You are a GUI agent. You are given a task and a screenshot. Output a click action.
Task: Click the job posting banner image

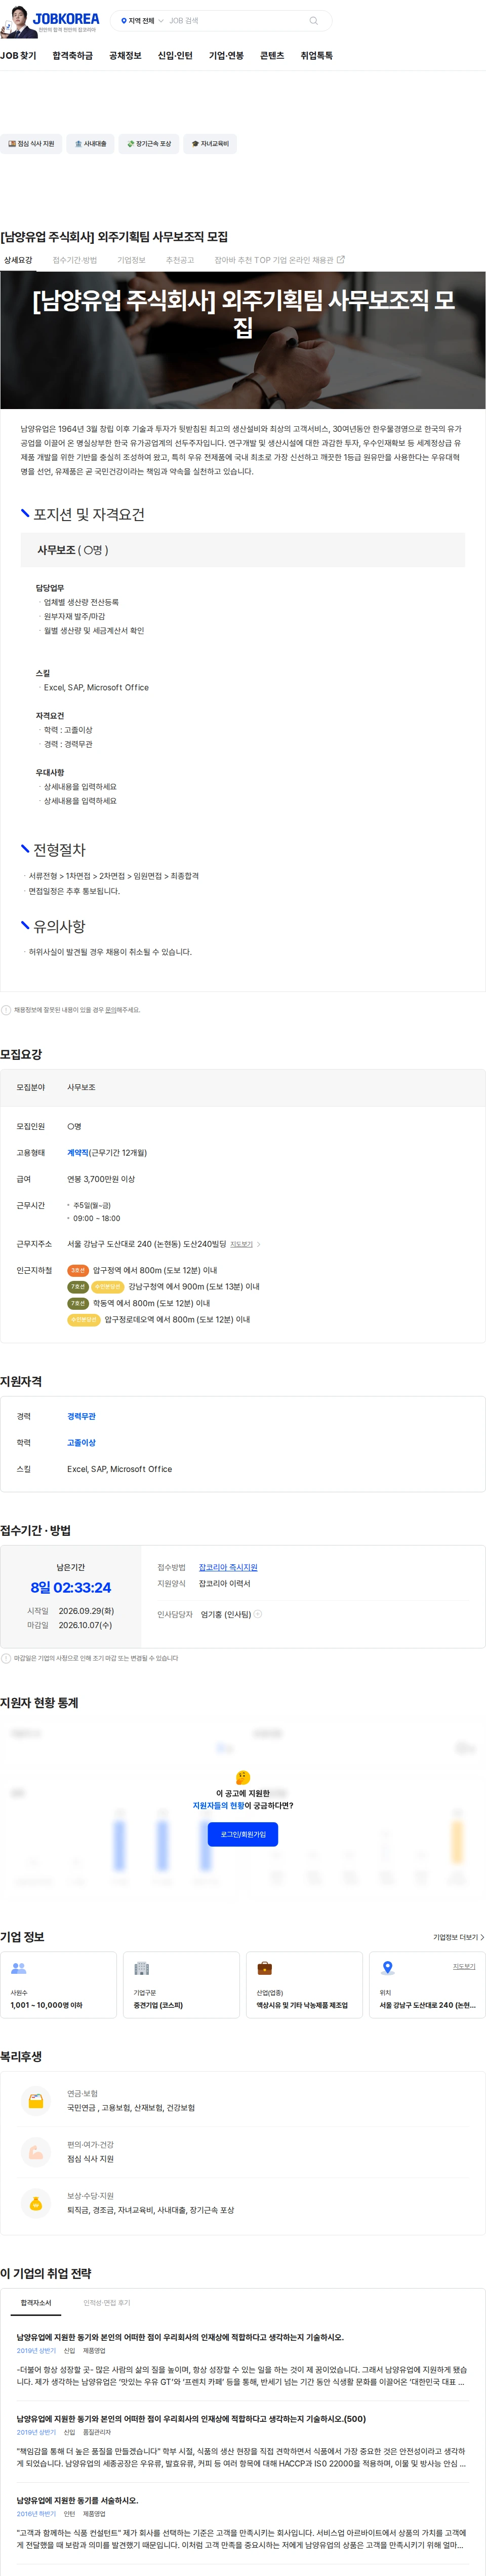click(242, 341)
